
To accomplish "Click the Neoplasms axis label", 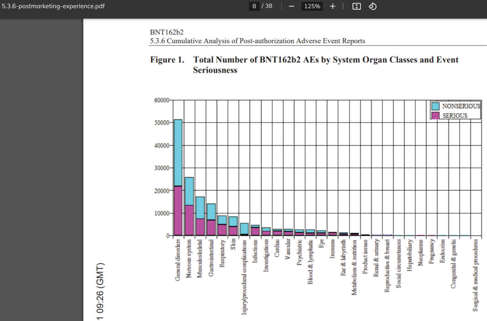I will [421, 252].
